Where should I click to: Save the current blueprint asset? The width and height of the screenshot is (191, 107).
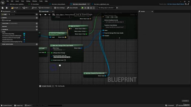coord(3,8)
